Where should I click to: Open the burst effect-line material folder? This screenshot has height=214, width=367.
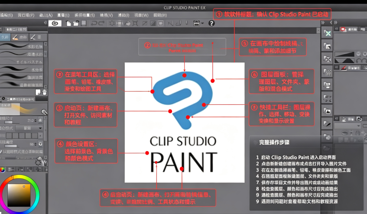tap(327, 98)
